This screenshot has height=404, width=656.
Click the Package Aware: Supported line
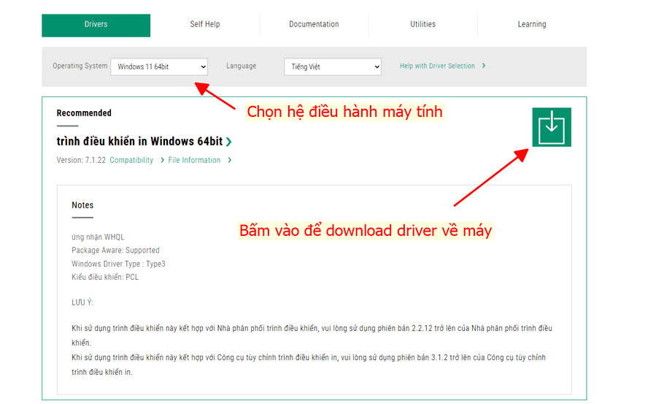point(115,251)
